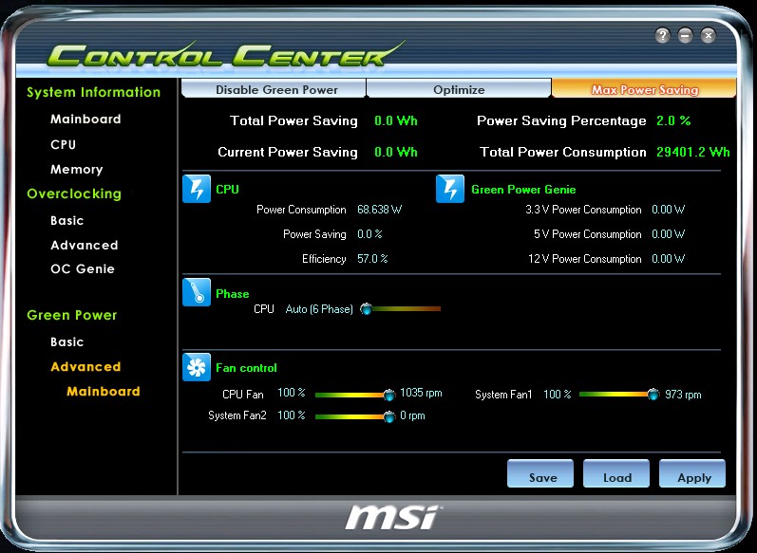Select the Optimize tab

coord(459,89)
